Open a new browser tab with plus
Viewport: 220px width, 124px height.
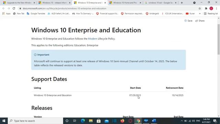[182, 3]
